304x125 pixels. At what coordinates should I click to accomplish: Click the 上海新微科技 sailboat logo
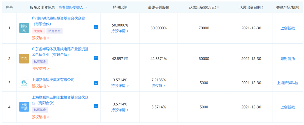(24, 83)
